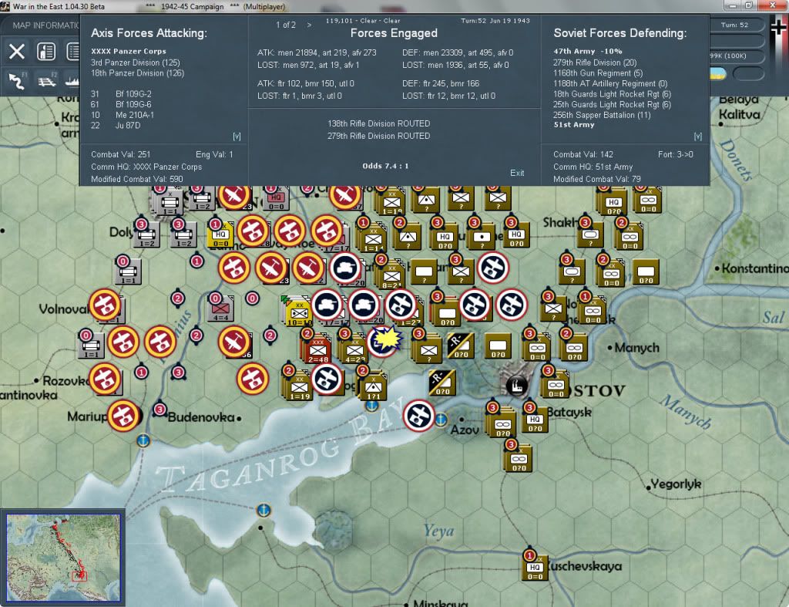Select the Soviet counter labeled 8=21

point(391,275)
